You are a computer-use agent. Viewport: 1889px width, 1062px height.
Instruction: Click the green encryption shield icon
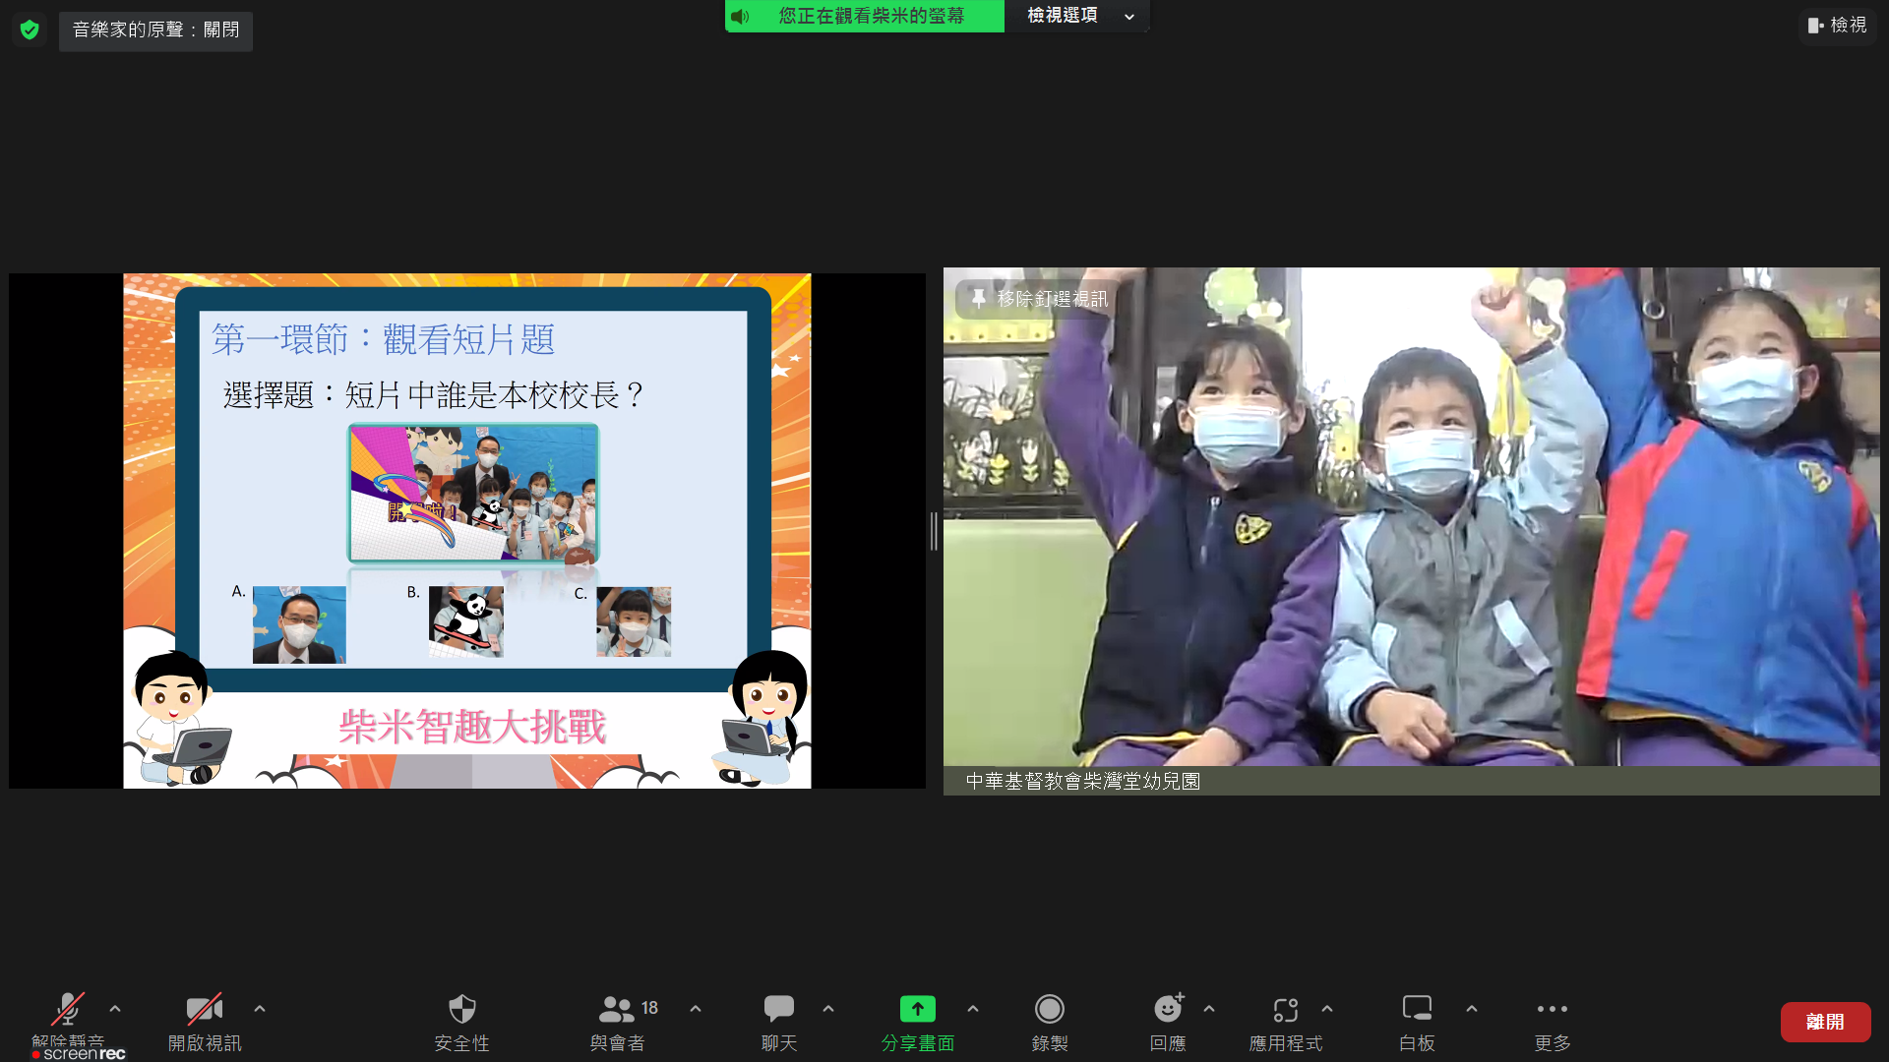pyautogui.click(x=30, y=29)
